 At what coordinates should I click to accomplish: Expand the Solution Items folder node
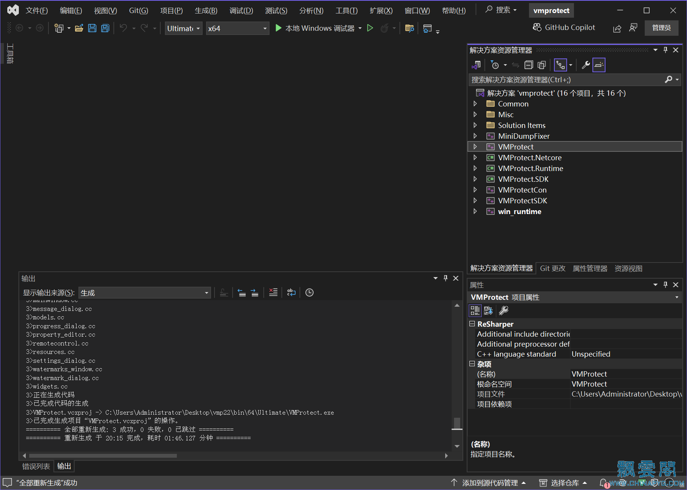pos(475,125)
